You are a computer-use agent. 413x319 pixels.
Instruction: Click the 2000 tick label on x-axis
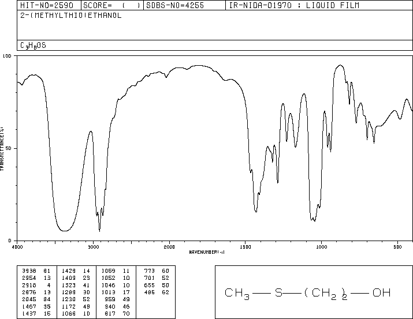169,247
